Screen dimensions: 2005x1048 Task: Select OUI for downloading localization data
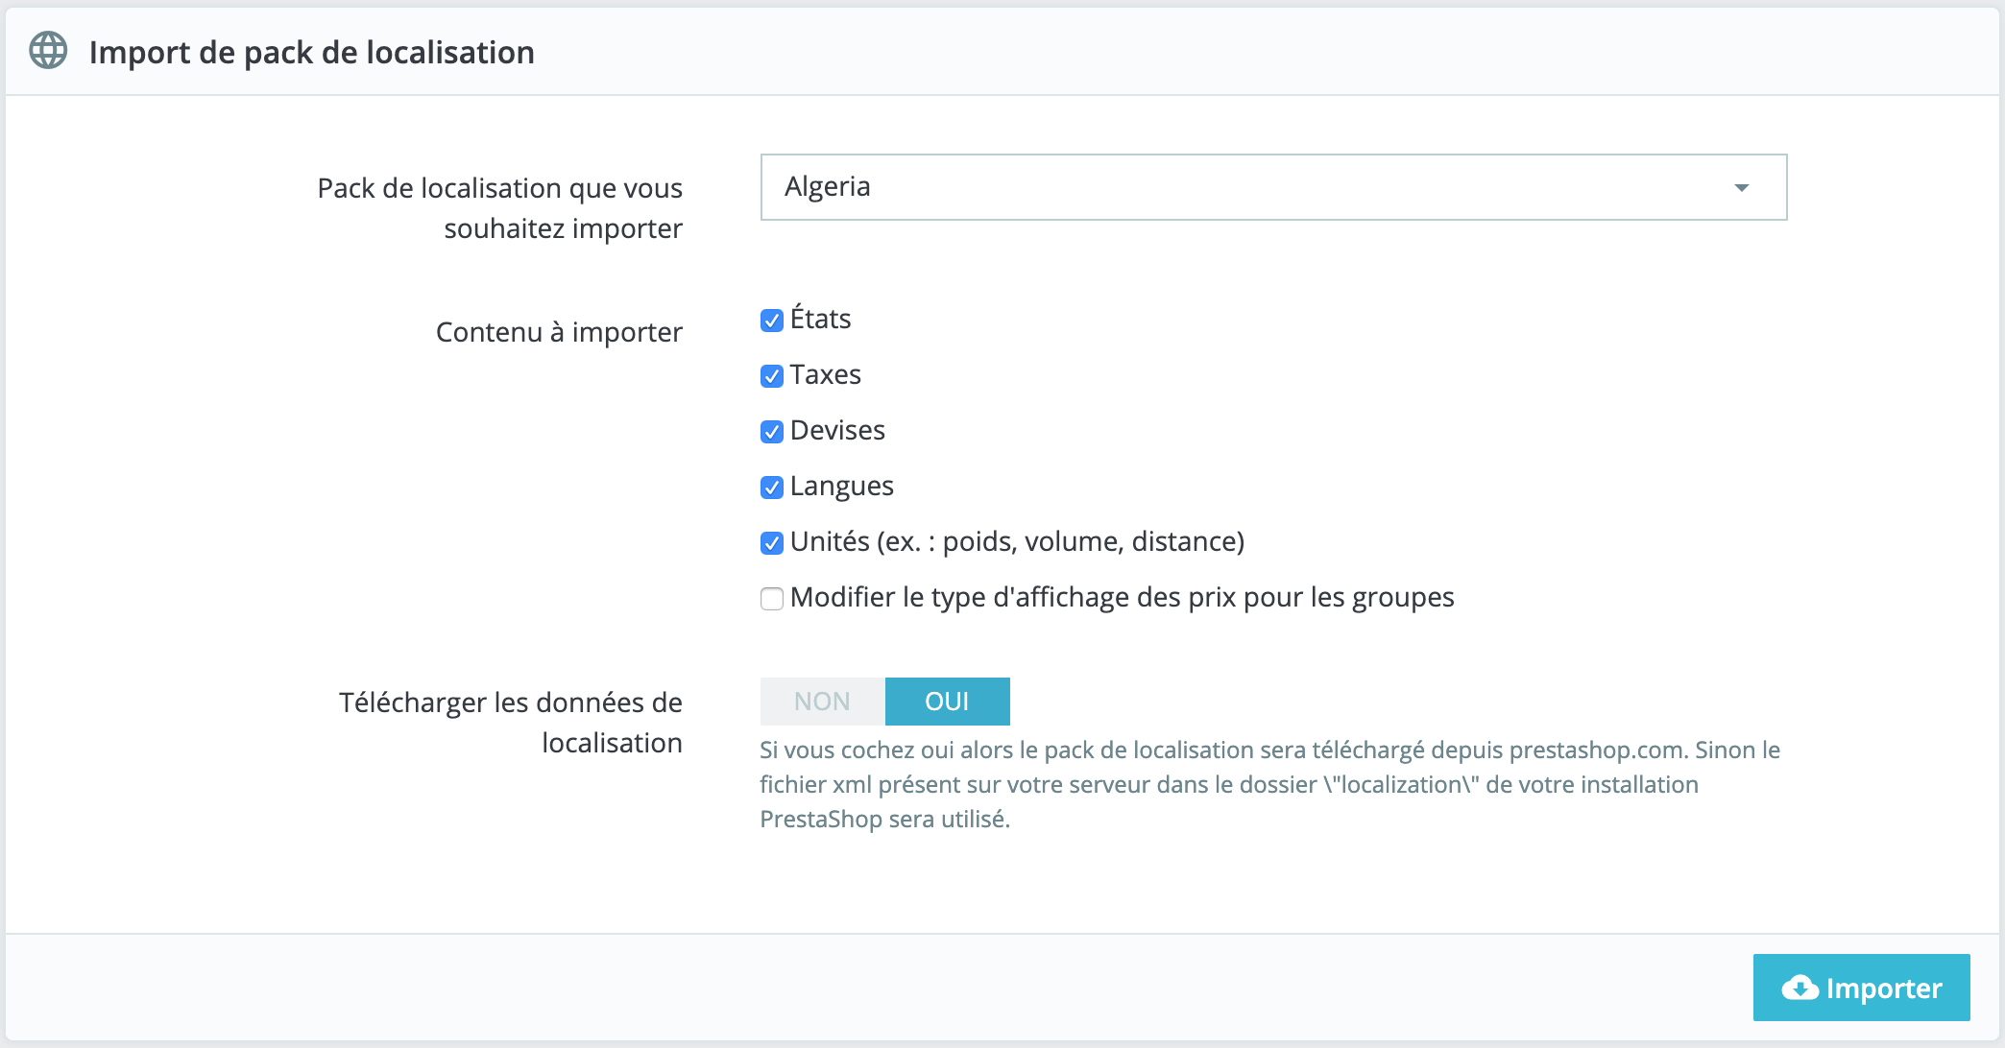pyautogui.click(x=947, y=702)
